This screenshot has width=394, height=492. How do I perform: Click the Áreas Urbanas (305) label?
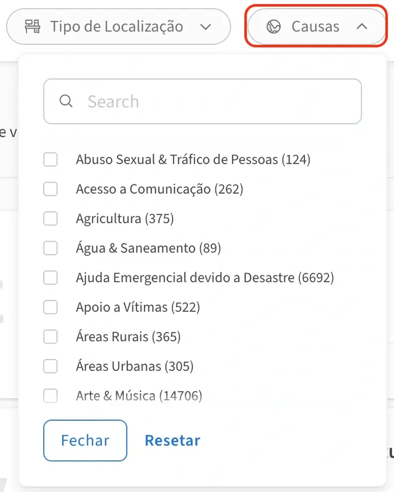pyautogui.click(x=135, y=366)
